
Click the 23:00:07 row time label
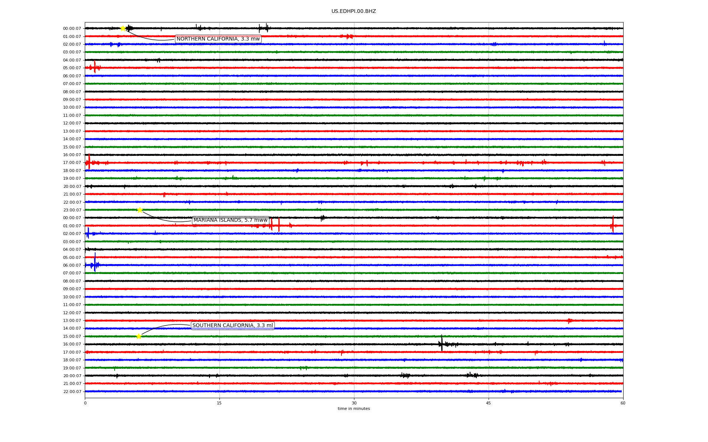pyautogui.click(x=72, y=210)
